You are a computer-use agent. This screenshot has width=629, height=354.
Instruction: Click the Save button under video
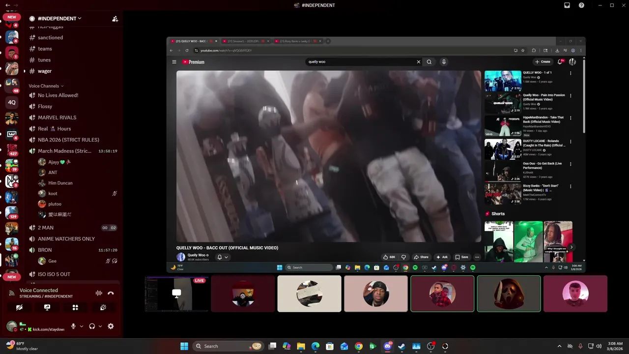point(461,257)
